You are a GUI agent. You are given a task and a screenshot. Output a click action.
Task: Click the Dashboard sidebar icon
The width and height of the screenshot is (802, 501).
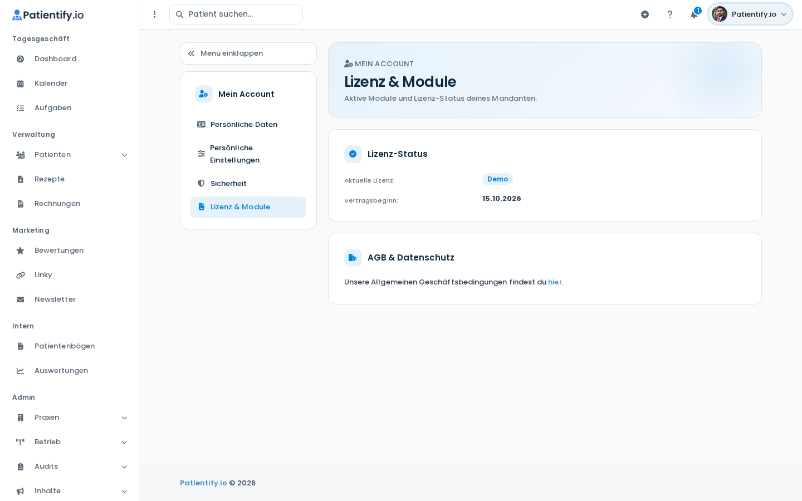point(21,59)
